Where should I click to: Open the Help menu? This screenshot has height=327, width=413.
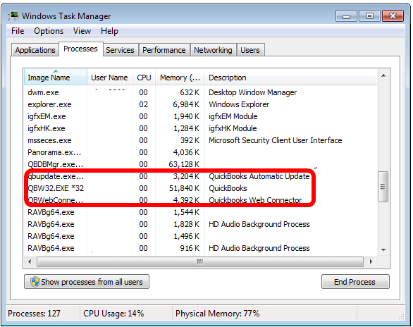(x=109, y=31)
